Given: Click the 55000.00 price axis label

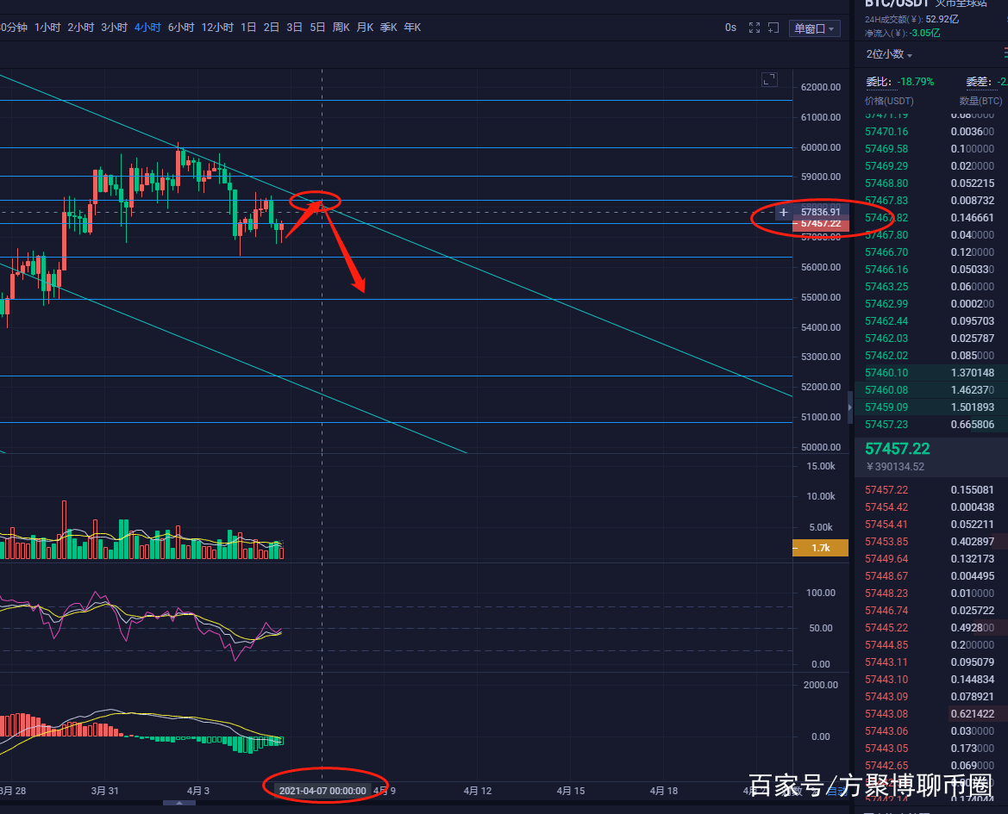Looking at the screenshot, I should pyautogui.click(x=821, y=297).
